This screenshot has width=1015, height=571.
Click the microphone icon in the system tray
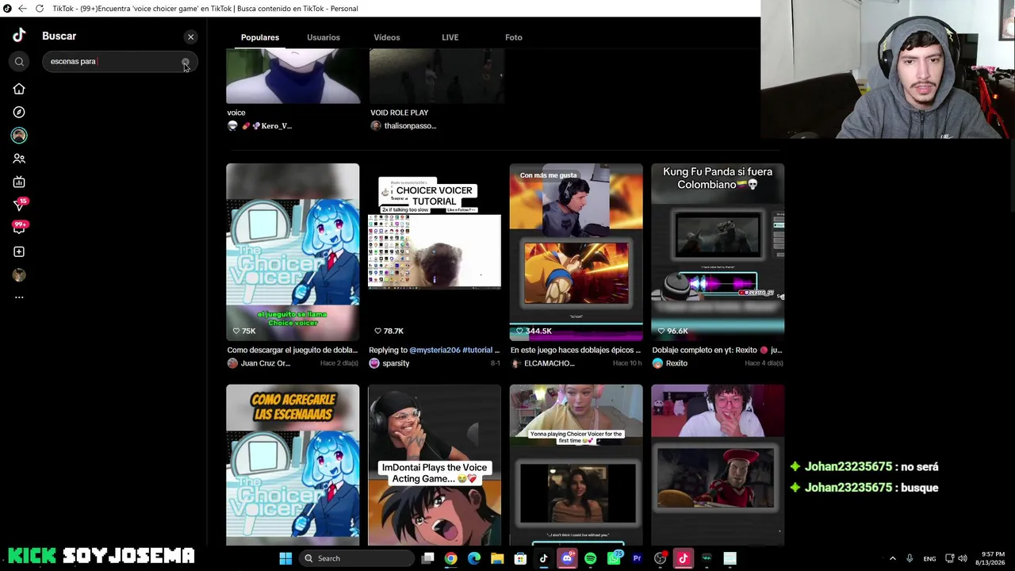tap(910, 558)
